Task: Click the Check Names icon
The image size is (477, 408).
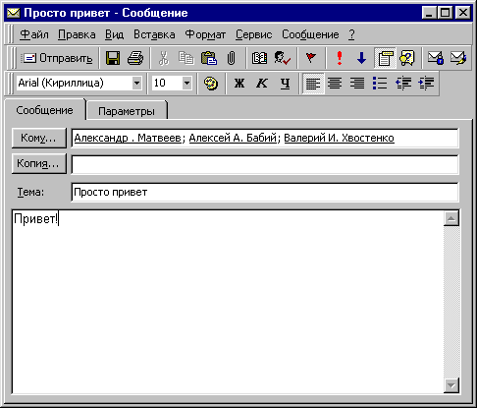Action: coord(282,58)
